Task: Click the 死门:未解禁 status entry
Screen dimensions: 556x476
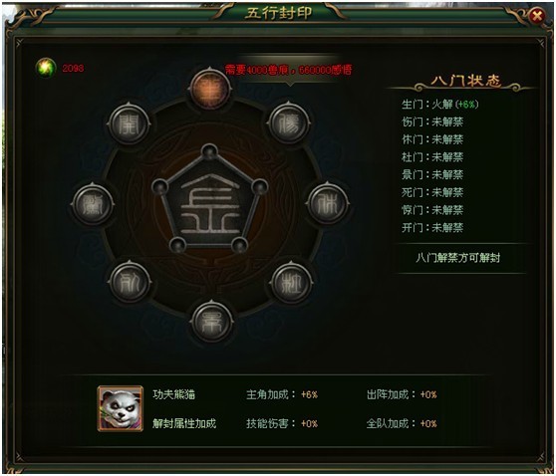Action: pyautogui.click(x=432, y=192)
